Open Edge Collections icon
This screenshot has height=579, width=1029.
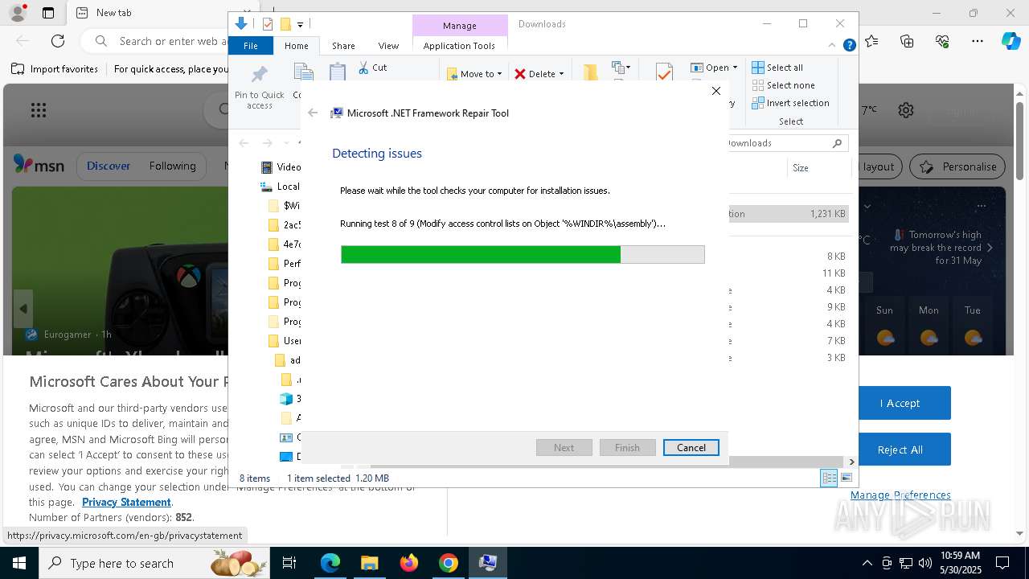[908, 41]
